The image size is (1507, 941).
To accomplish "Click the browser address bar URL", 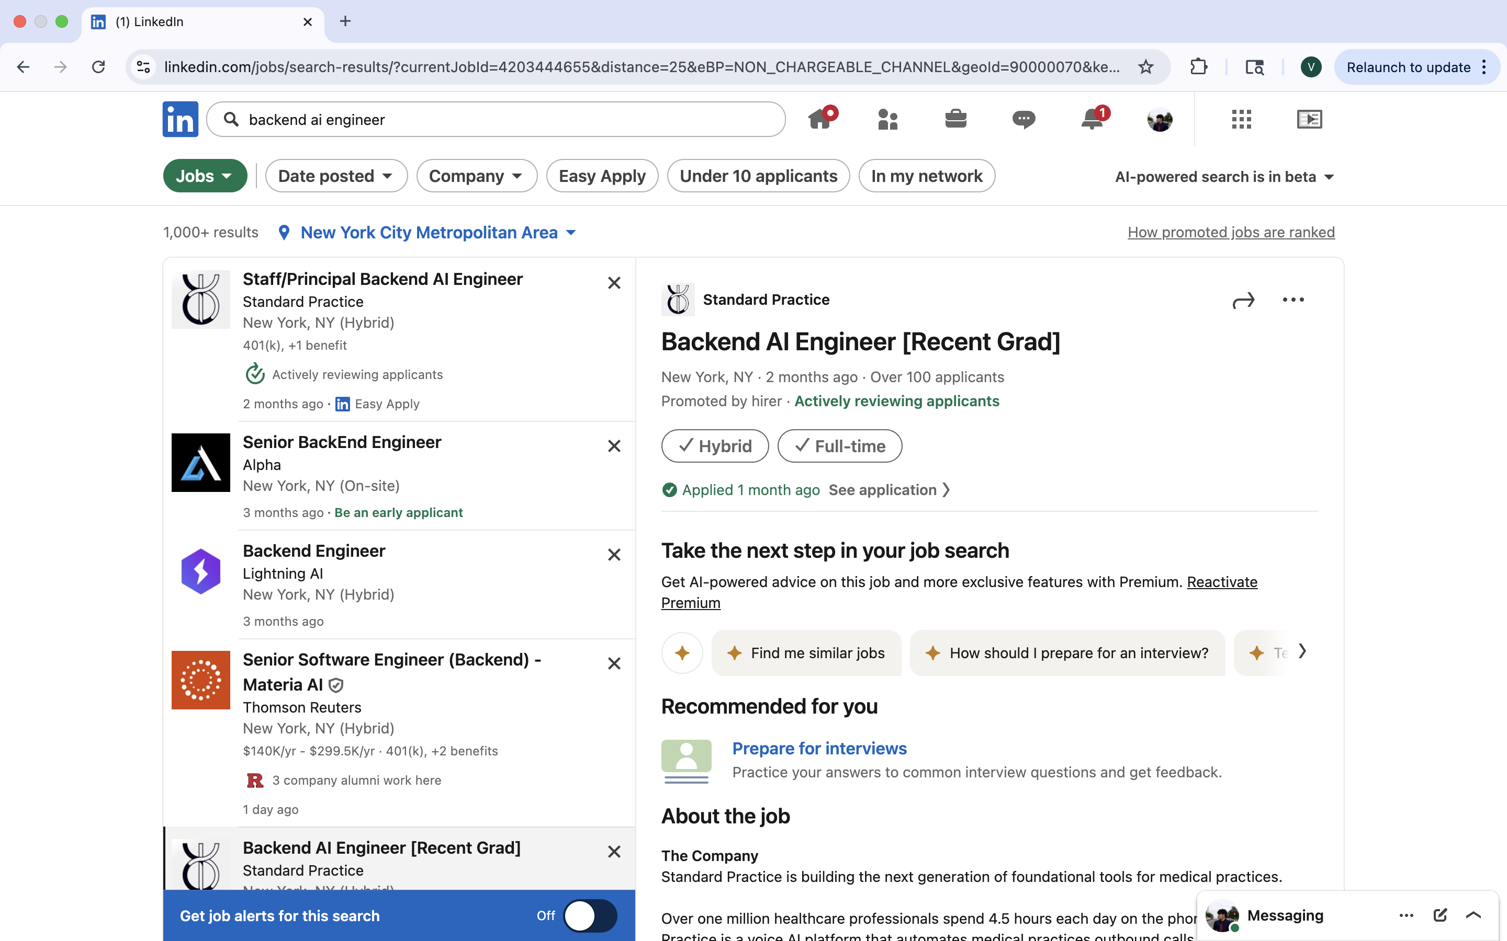I will point(642,67).
